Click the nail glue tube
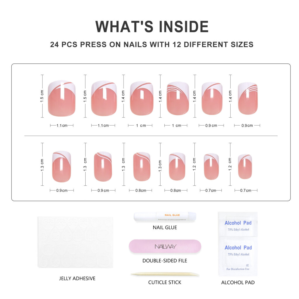This screenshot has width=299, height=299. [165, 217]
